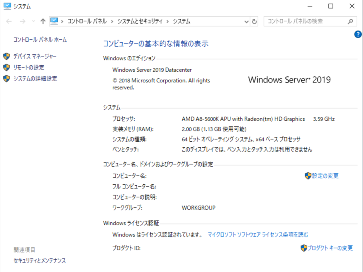363x272 pixels.
Task: Click the Windows Server 2019 logo text
Action: pos(289,80)
